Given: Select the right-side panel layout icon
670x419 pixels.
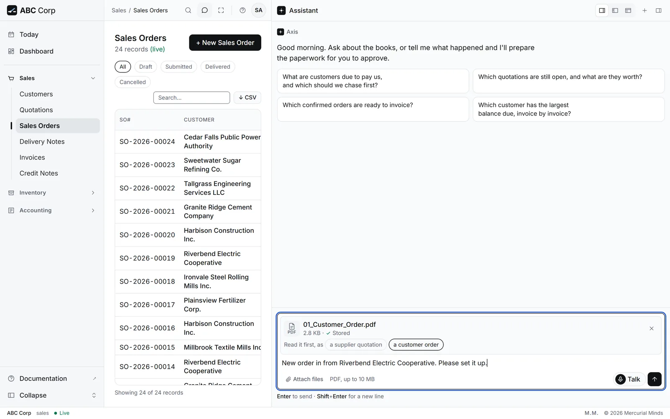Looking at the screenshot, I should click(x=602, y=10).
